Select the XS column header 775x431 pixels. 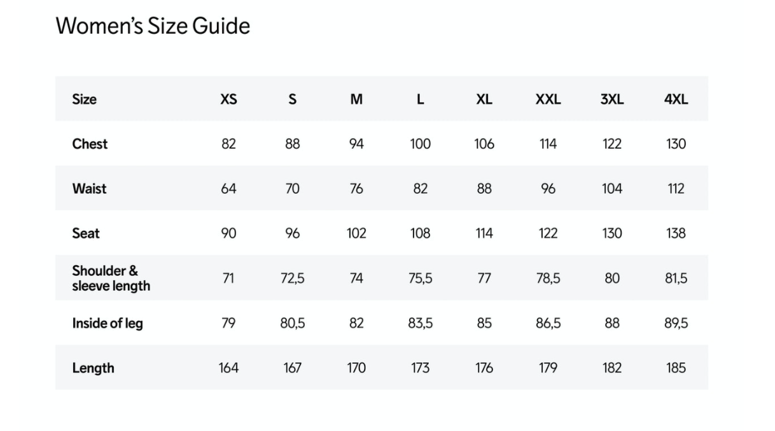(x=228, y=99)
